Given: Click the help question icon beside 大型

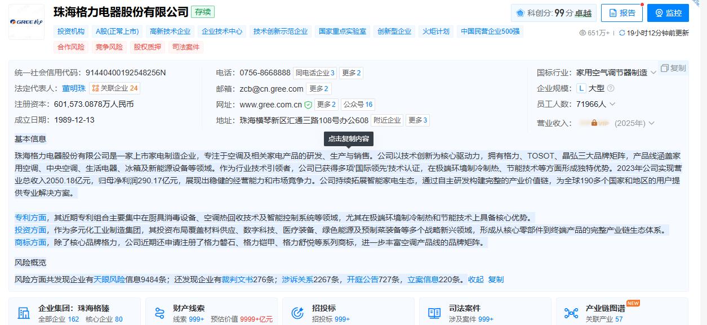Looking at the screenshot, I should [x=611, y=88].
